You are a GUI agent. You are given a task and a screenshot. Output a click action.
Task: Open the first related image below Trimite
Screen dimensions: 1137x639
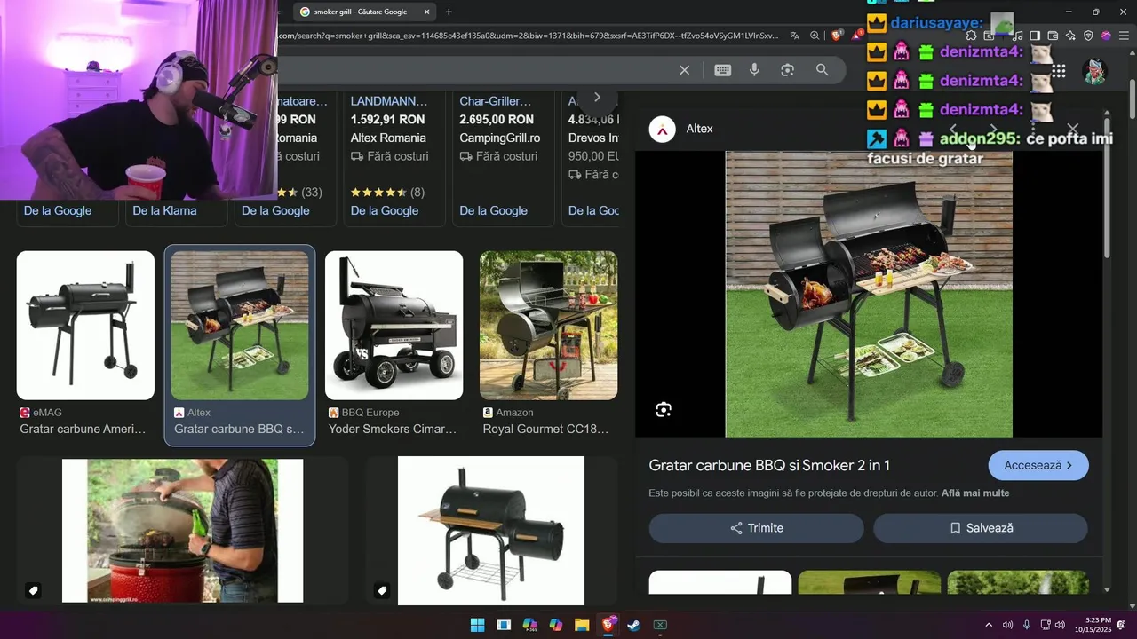coord(720,582)
